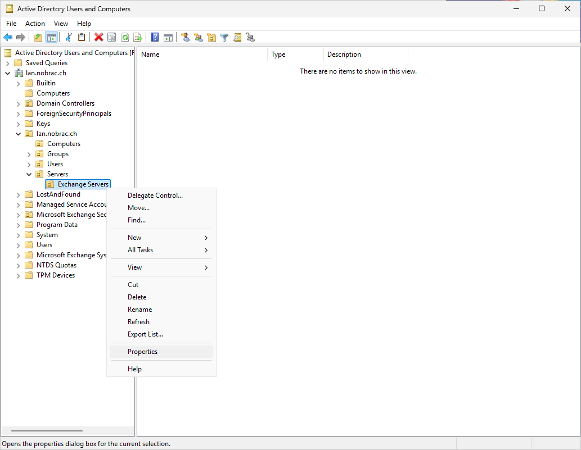Choose Refresh from the context menu
The width and height of the screenshot is (581, 450).
(161, 321)
